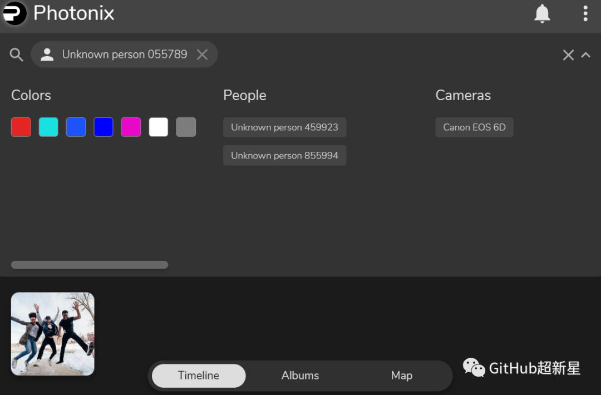Screen dimensions: 601x395
Task: Switch to the Albums tab
Action: coord(300,376)
